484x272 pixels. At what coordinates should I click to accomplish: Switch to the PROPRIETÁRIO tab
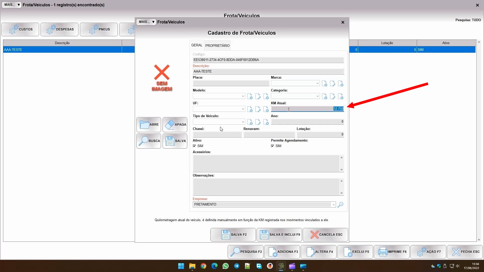tap(217, 46)
